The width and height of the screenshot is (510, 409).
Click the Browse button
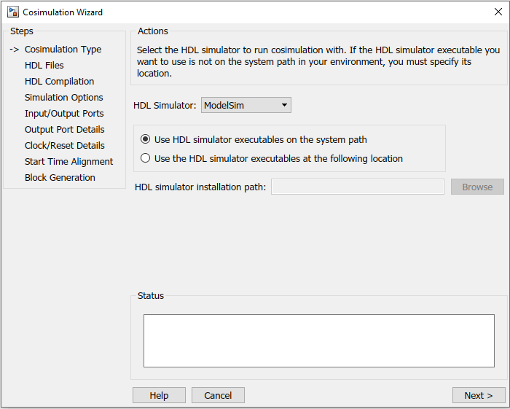[x=477, y=187]
